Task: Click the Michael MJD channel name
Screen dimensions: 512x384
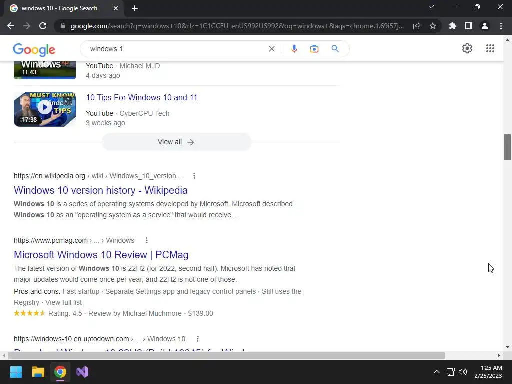Action: pyautogui.click(x=140, y=66)
